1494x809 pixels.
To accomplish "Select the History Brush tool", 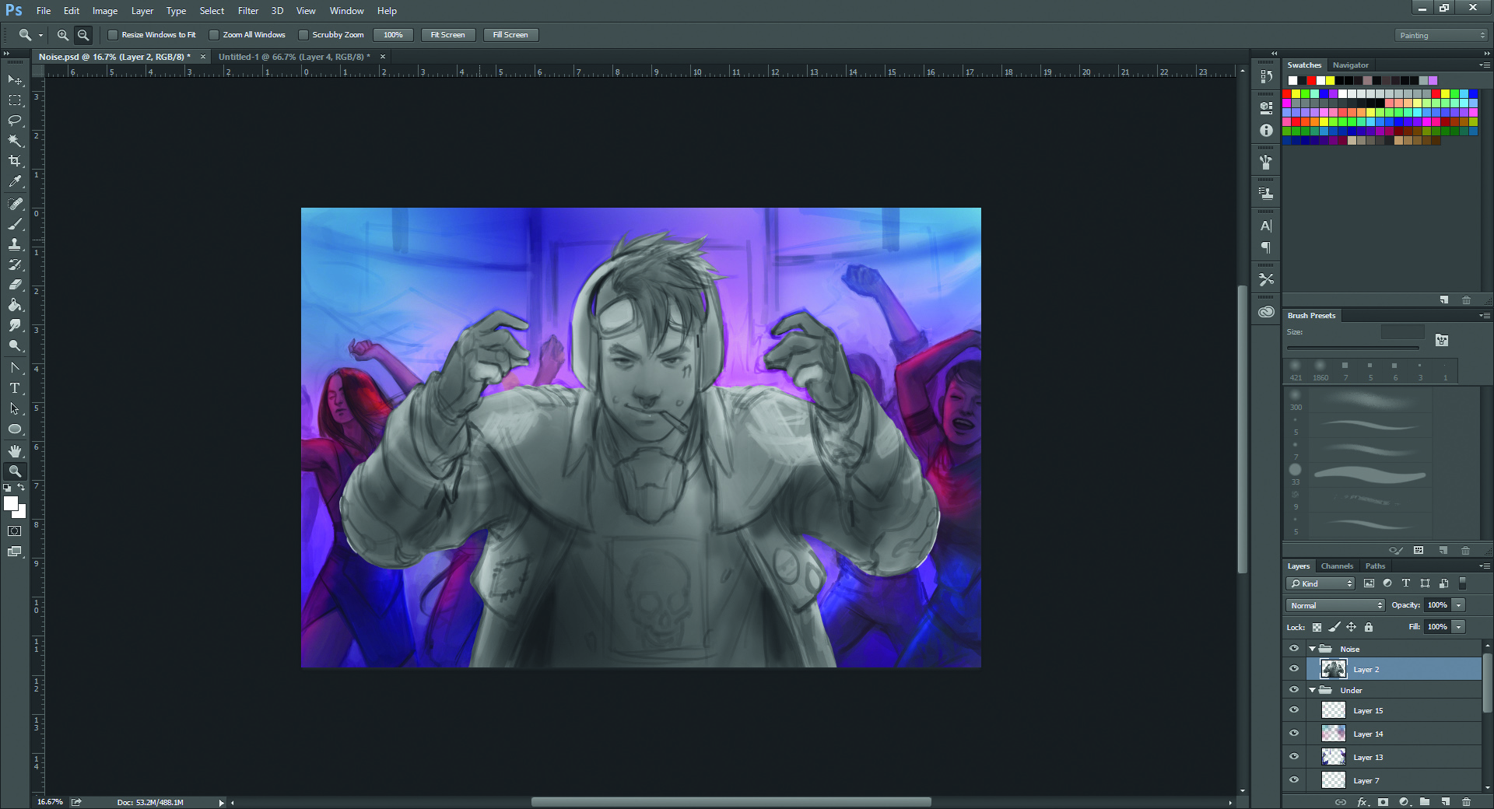I will point(15,264).
